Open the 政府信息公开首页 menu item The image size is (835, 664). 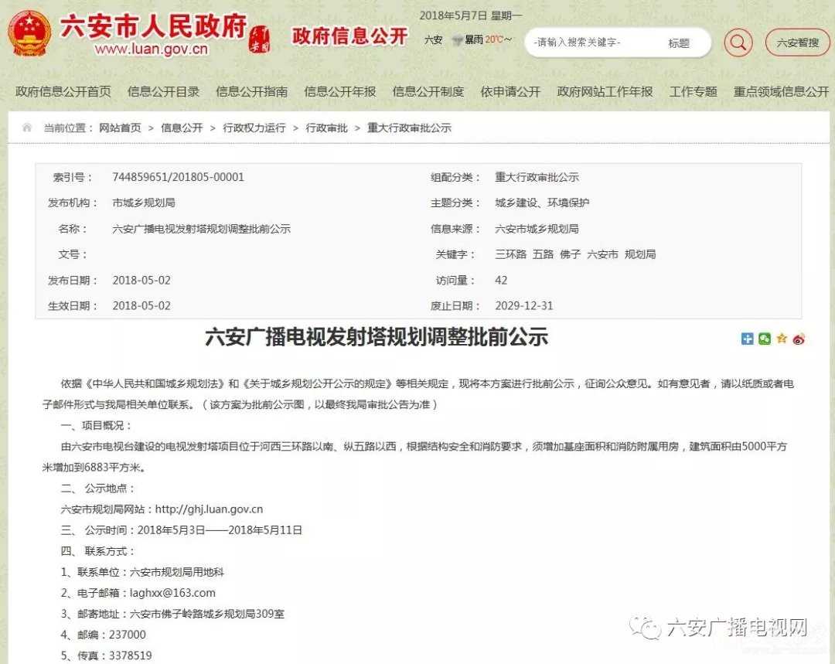63,91
